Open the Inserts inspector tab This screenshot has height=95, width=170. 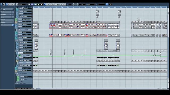(7, 12)
